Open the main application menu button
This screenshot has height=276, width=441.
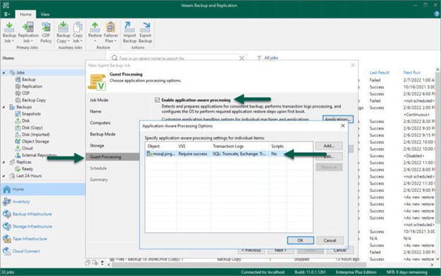coord(7,14)
